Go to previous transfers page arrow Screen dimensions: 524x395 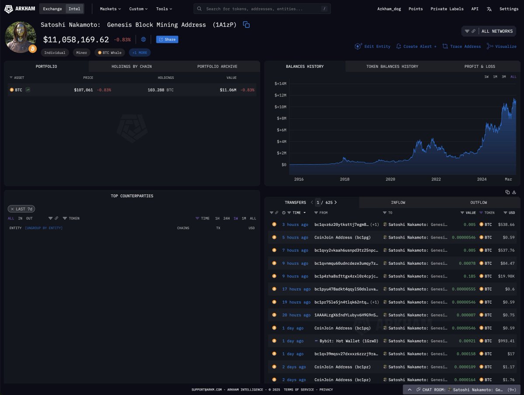[x=312, y=202]
